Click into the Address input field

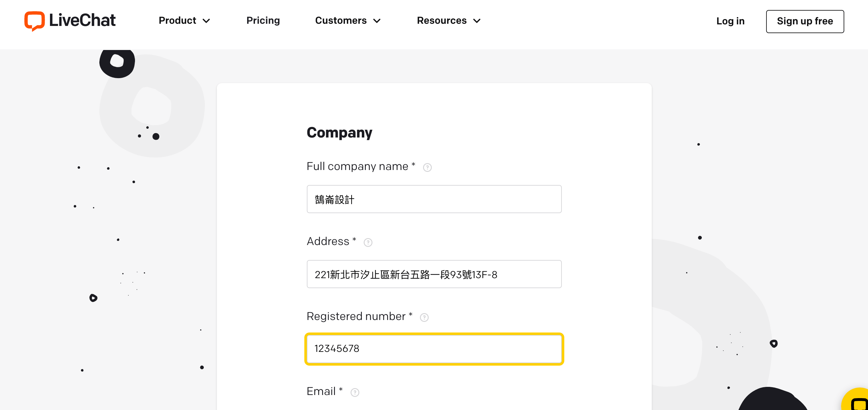click(434, 274)
